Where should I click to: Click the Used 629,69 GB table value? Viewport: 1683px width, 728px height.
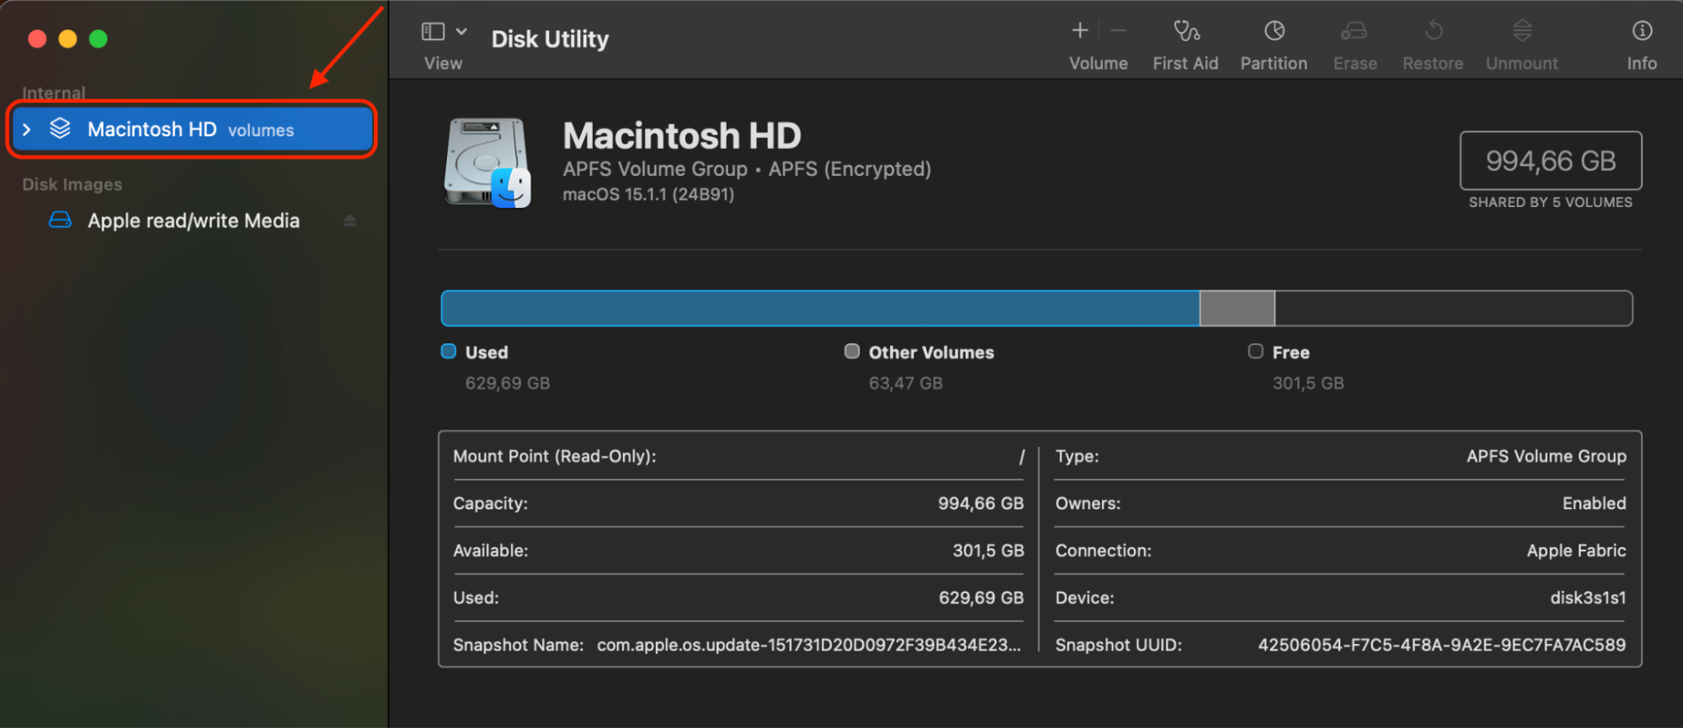[x=981, y=598]
